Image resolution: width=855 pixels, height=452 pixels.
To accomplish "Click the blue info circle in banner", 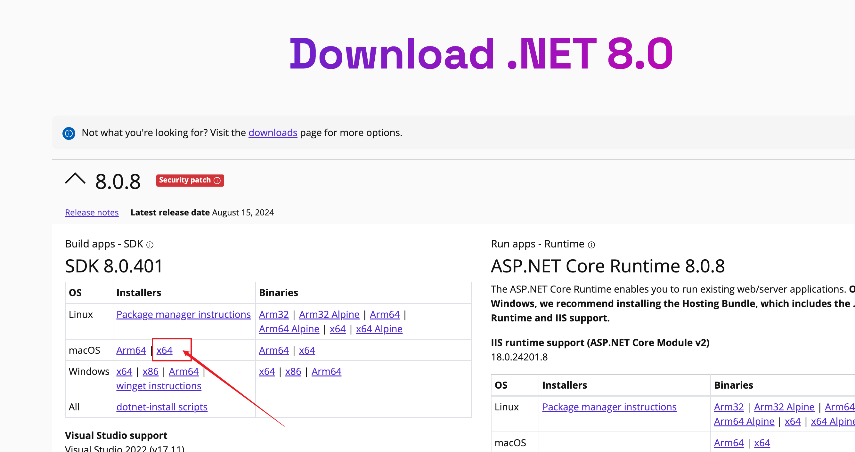I will click(69, 133).
